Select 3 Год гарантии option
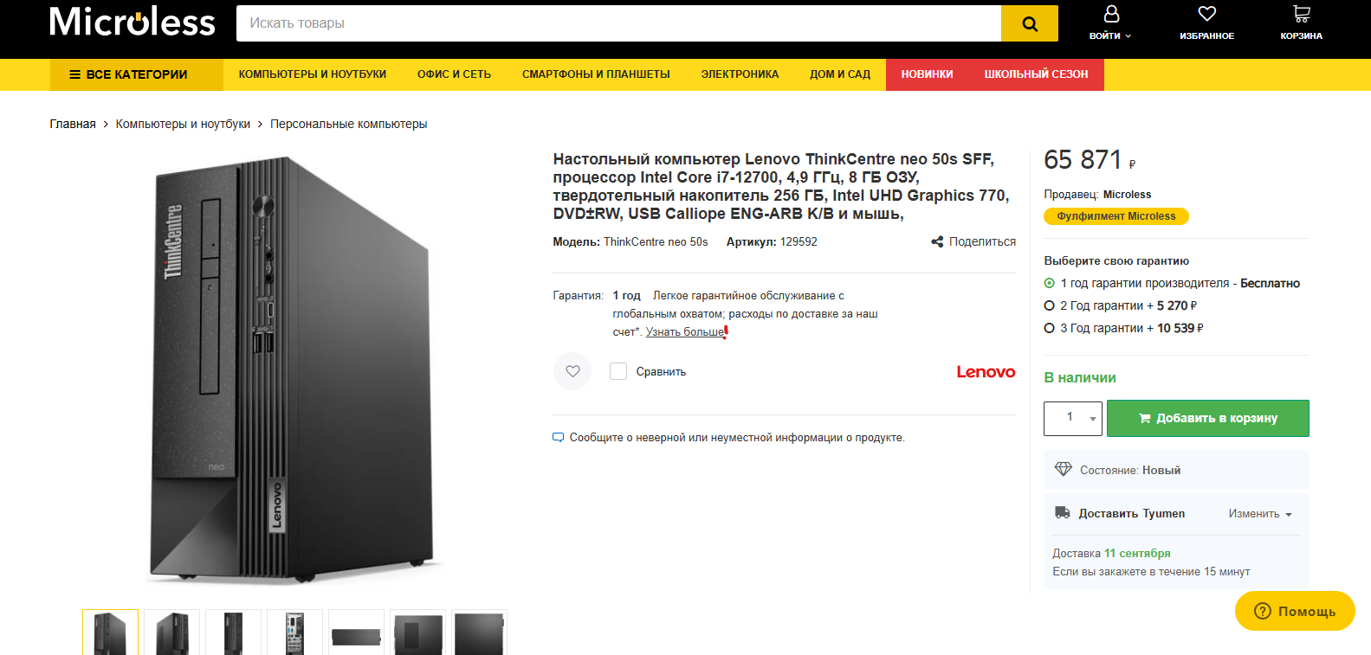The image size is (1371, 655). pos(1049,328)
